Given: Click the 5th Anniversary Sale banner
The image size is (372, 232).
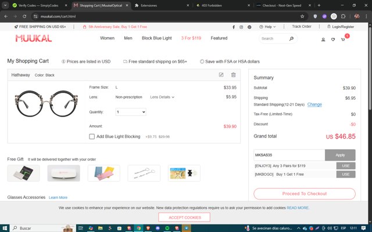Looking at the screenshot, I should click(115, 27).
